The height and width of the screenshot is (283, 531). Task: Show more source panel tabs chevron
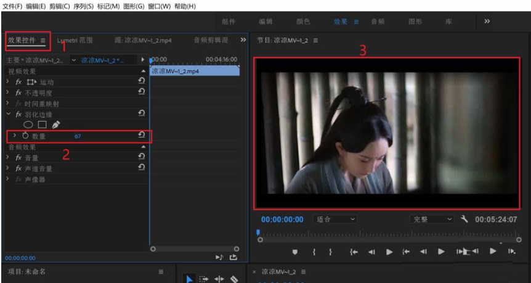pos(243,39)
